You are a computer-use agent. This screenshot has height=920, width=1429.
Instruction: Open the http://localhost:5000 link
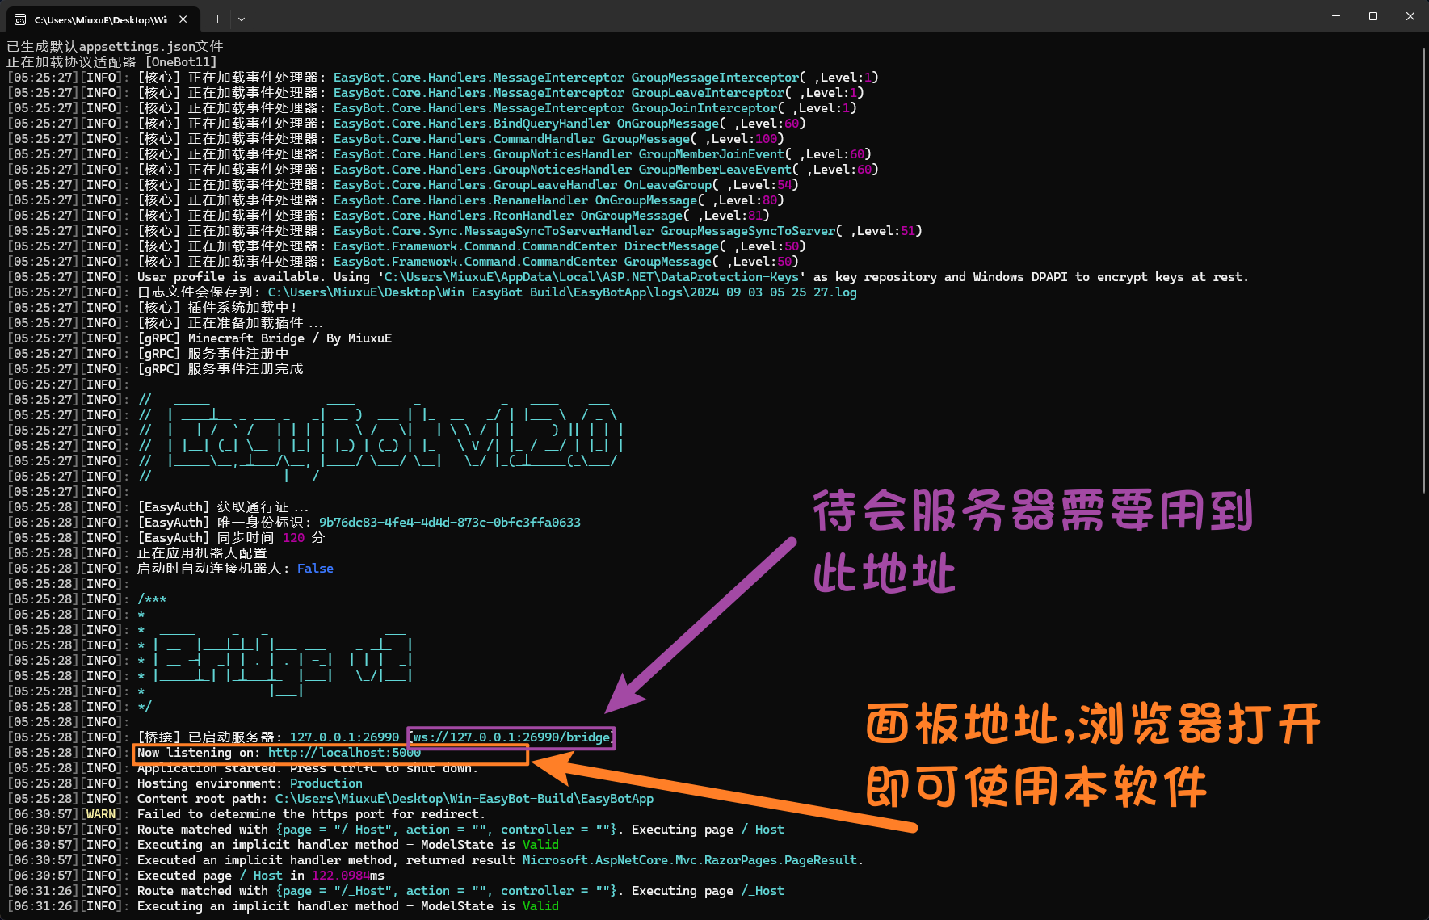coord(344,753)
